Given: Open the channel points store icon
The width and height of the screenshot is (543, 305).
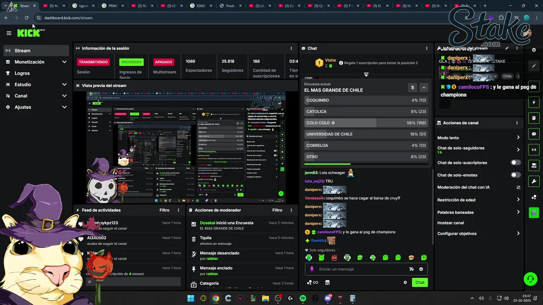Looking at the screenshot, I should (327, 283).
